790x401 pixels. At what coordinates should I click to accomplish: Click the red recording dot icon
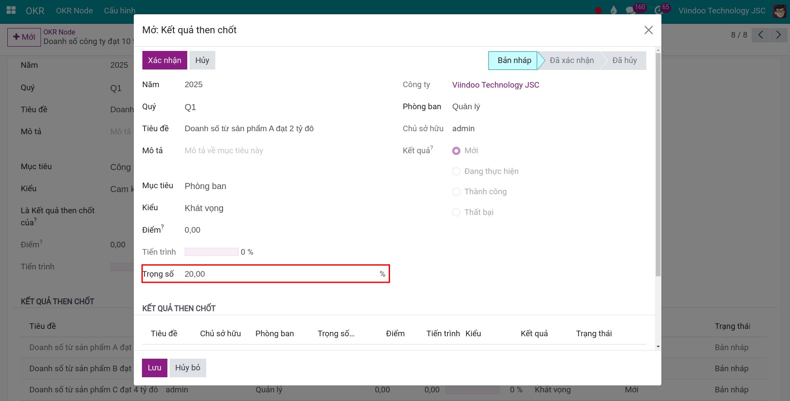point(598,10)
